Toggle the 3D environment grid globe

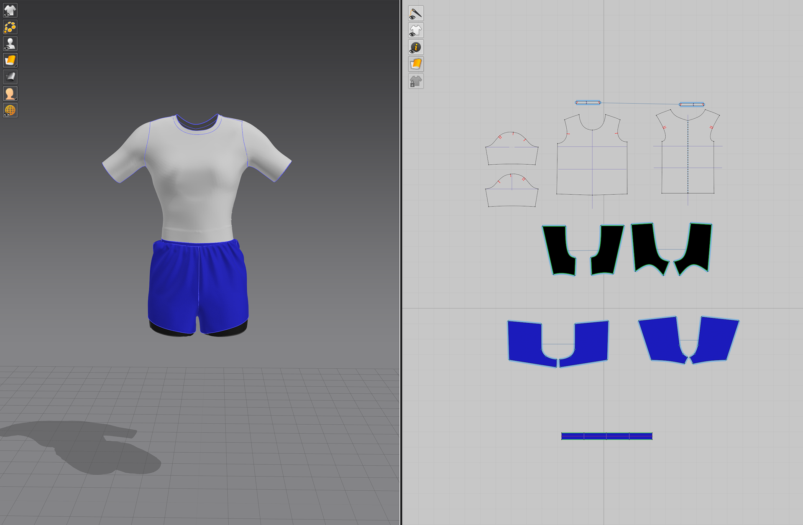(x=10, y=110)
